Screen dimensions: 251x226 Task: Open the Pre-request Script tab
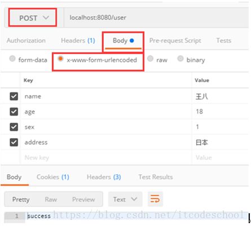coord(175,41)
